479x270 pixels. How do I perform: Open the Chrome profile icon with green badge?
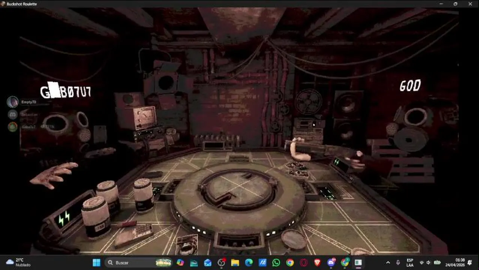click(x=345, y=262)
